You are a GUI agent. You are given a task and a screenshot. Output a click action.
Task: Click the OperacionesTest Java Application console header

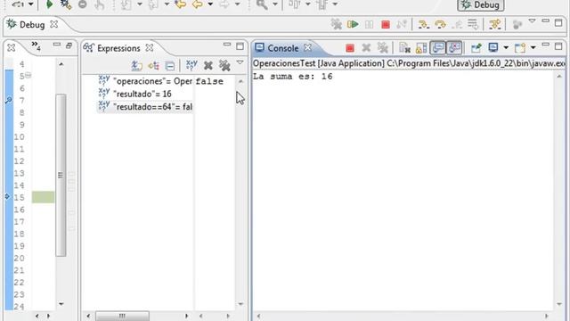pyautogui.click(x=409, y=63)
